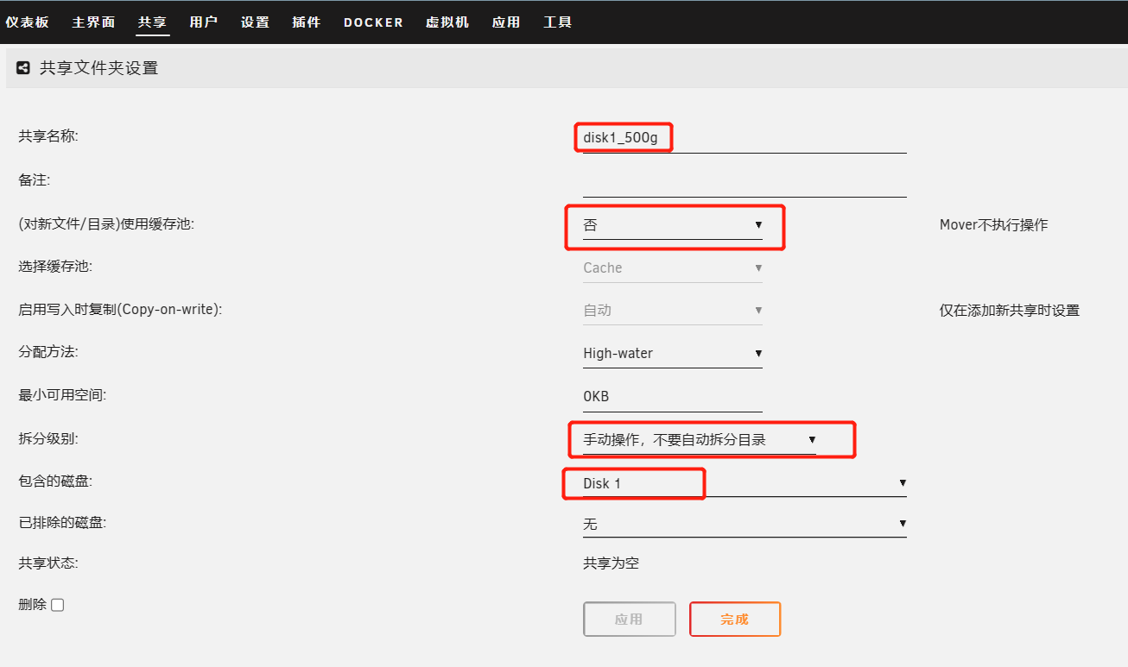Go to the DOCKER tab
Image resolution: width=1128 pixels, height=667 pixels.
point(373,22)
